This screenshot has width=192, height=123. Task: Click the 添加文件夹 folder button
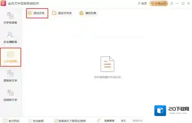(x=62, y=13)
